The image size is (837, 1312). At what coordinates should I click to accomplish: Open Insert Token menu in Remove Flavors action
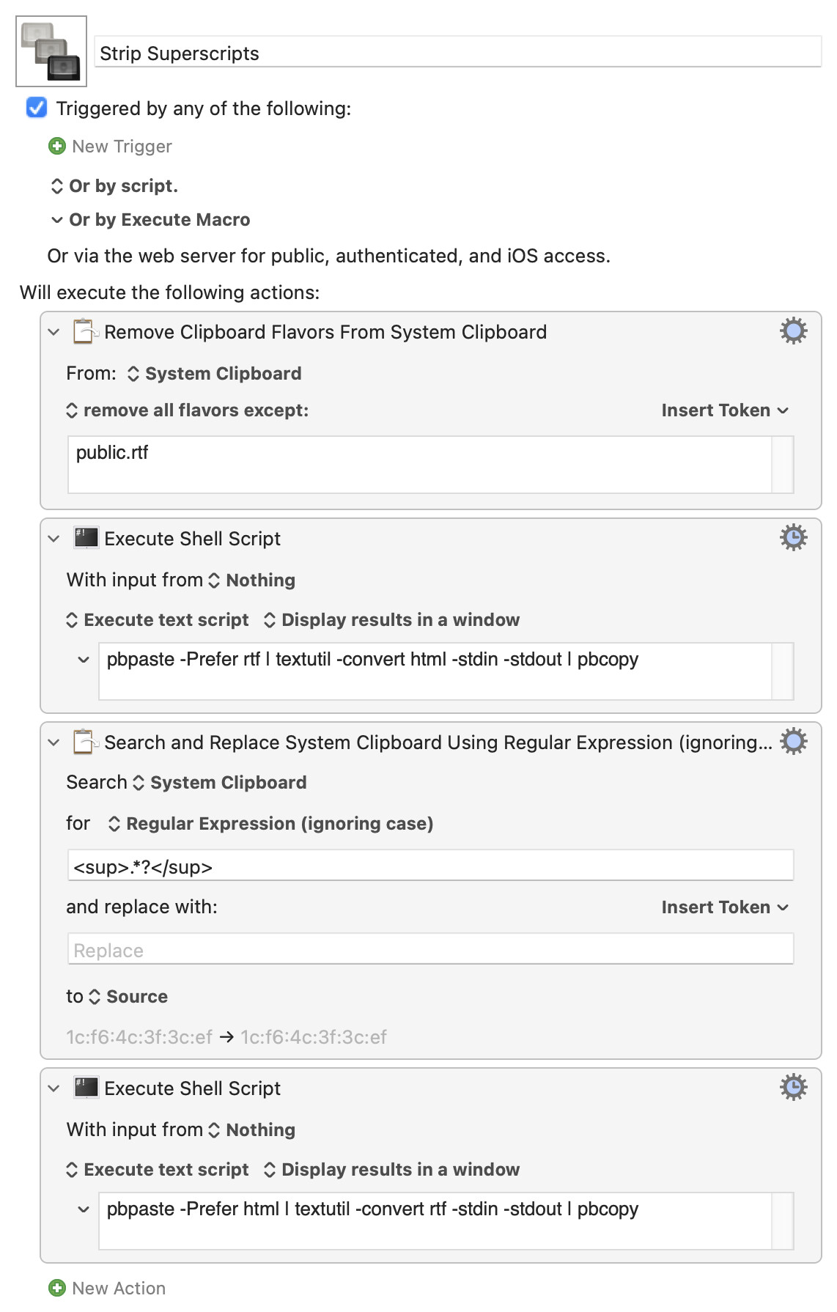724,410
